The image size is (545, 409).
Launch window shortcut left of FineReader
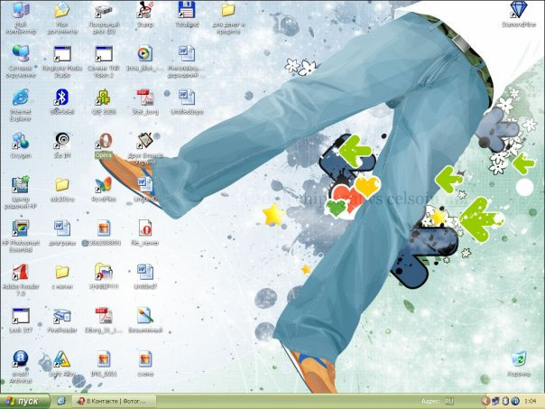pyautogui.click(x=21, y=315)
